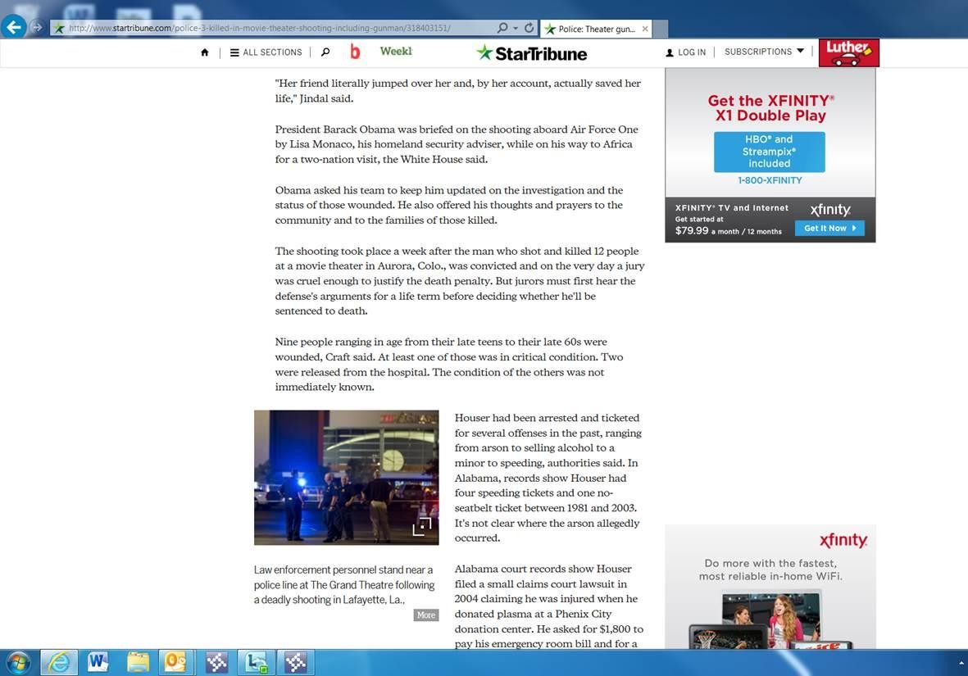Open the site search magnifier icon

point(325,52)
